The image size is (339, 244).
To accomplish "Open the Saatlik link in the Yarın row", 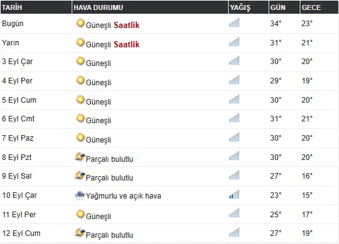I will (x=127, y=44).
